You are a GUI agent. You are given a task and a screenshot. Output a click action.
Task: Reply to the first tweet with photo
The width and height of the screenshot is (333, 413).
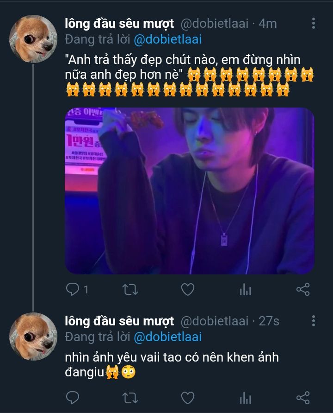click(x=73, y=290)
